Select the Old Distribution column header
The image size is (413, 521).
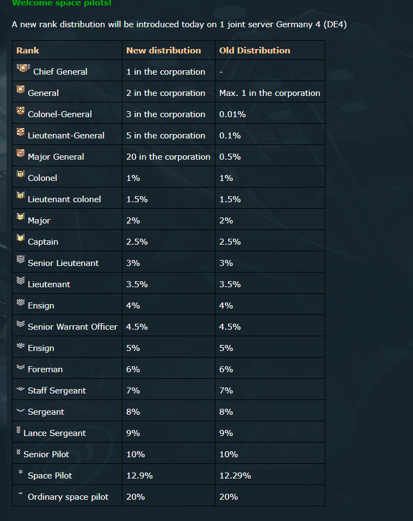click(255, 51)
